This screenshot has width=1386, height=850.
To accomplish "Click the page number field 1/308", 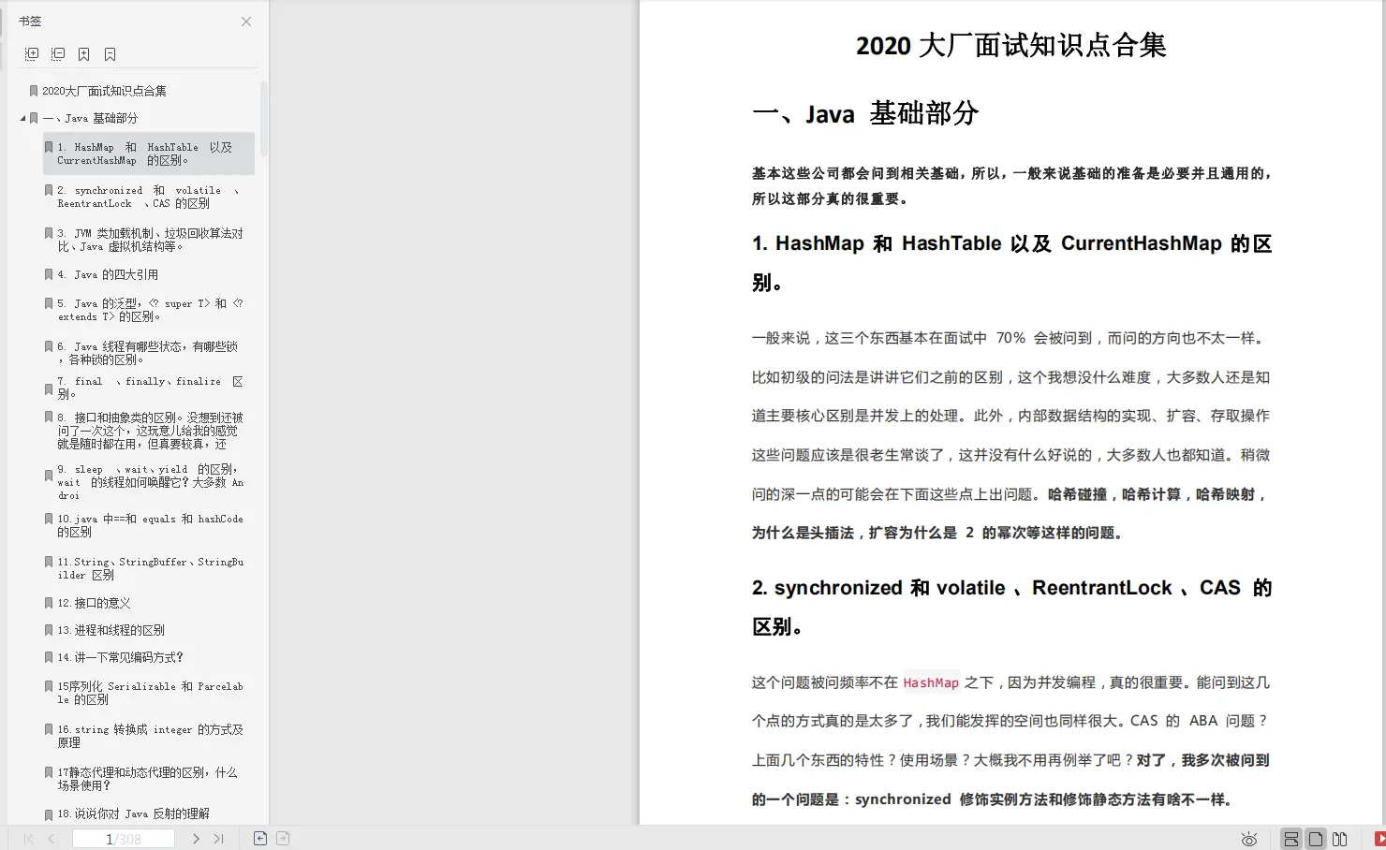I will click(124, 839).
